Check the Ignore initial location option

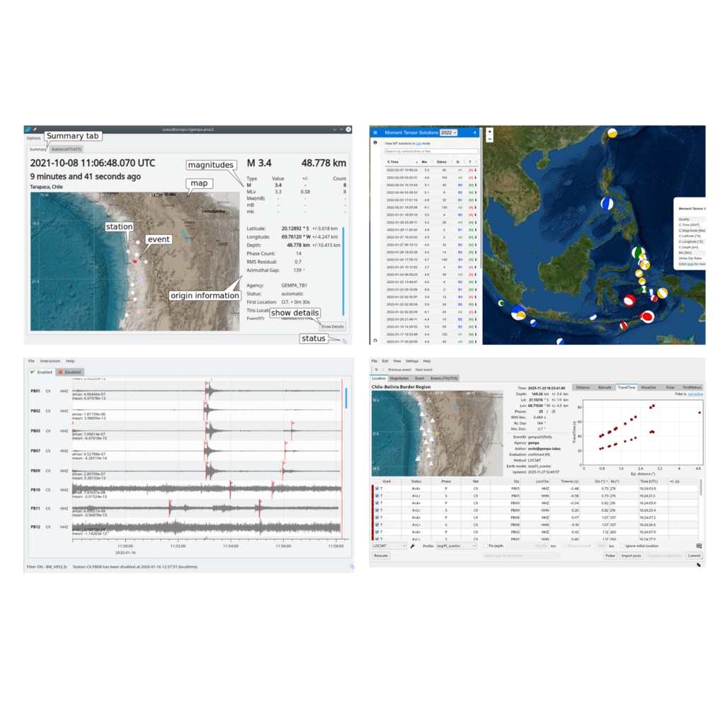[621, 546]
